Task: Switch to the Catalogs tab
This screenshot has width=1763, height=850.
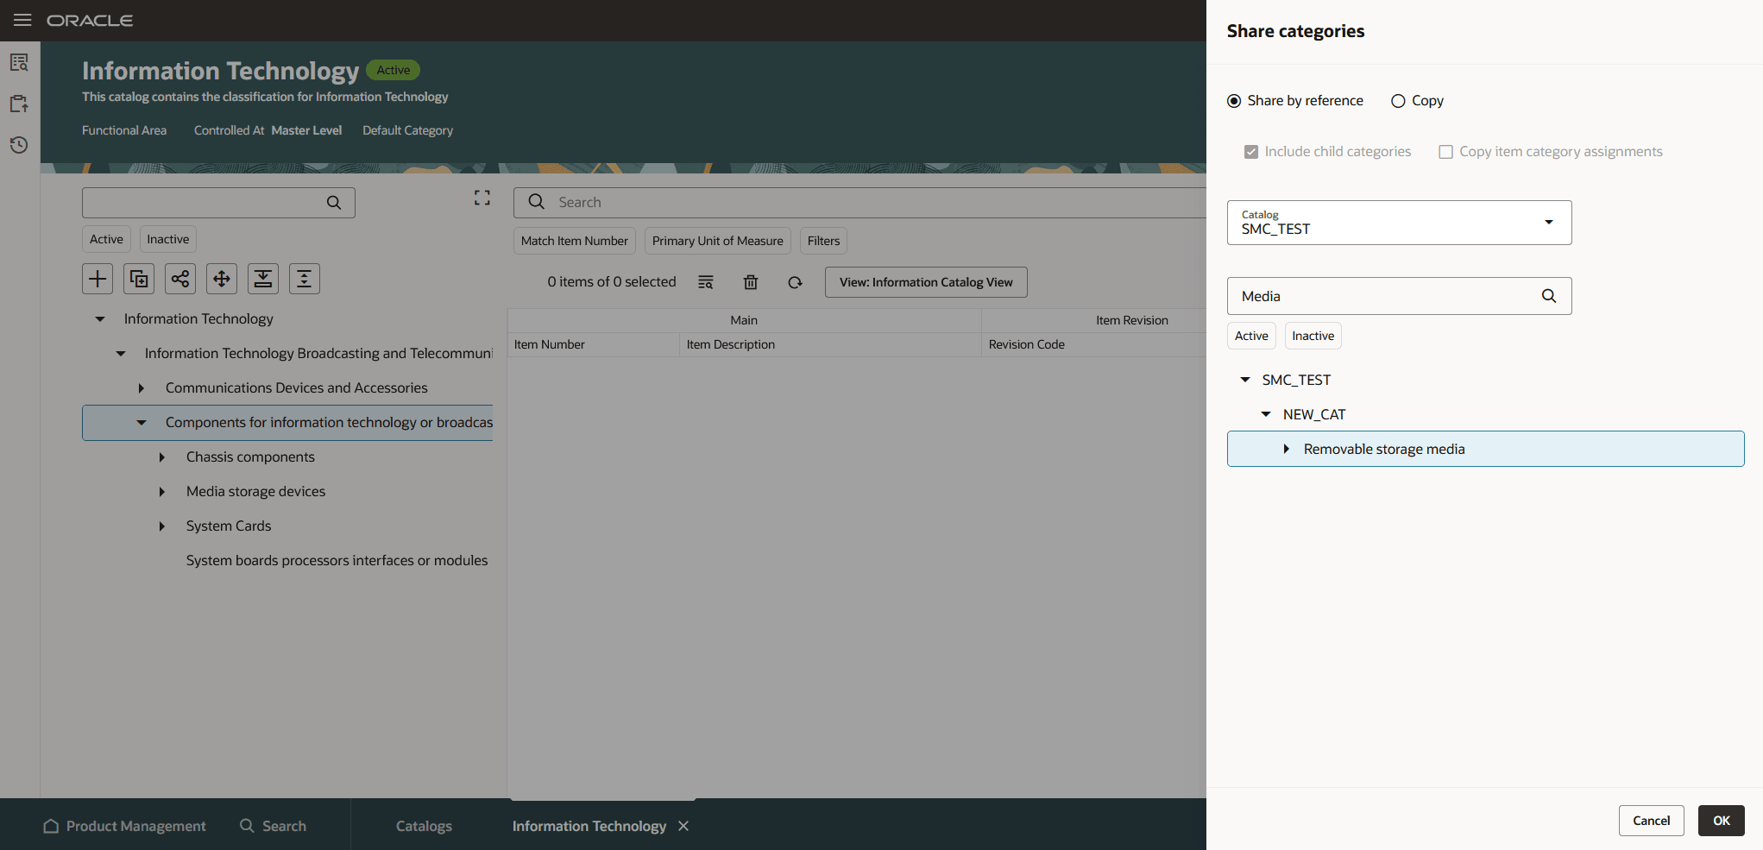Action: pos(424,826)
